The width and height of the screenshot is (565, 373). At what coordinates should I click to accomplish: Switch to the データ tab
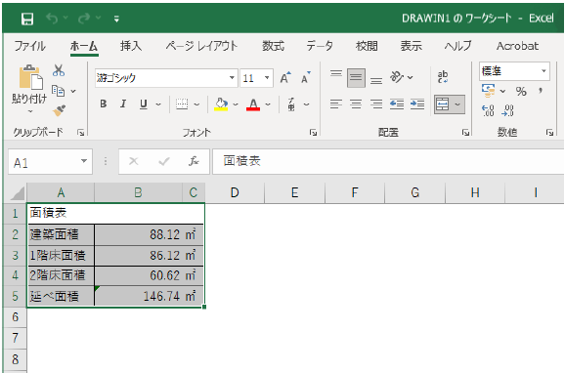coord(320,46)
